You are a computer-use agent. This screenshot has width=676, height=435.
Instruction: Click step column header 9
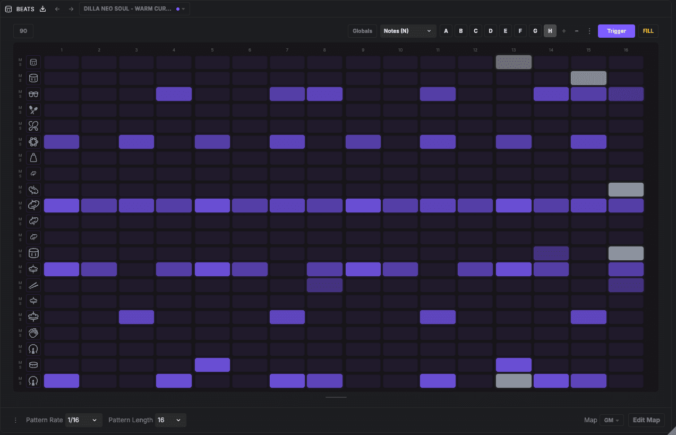pyautogui.click(x=363, y=50)
